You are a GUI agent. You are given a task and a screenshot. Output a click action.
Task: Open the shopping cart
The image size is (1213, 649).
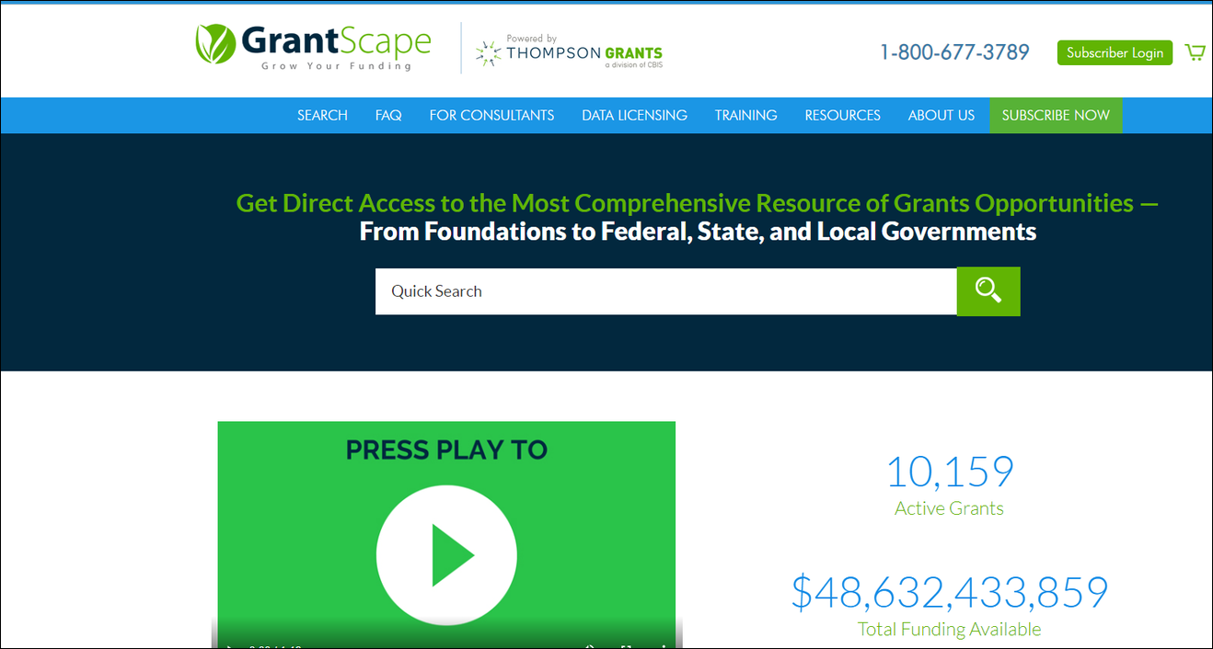[x=1195, y=51]
